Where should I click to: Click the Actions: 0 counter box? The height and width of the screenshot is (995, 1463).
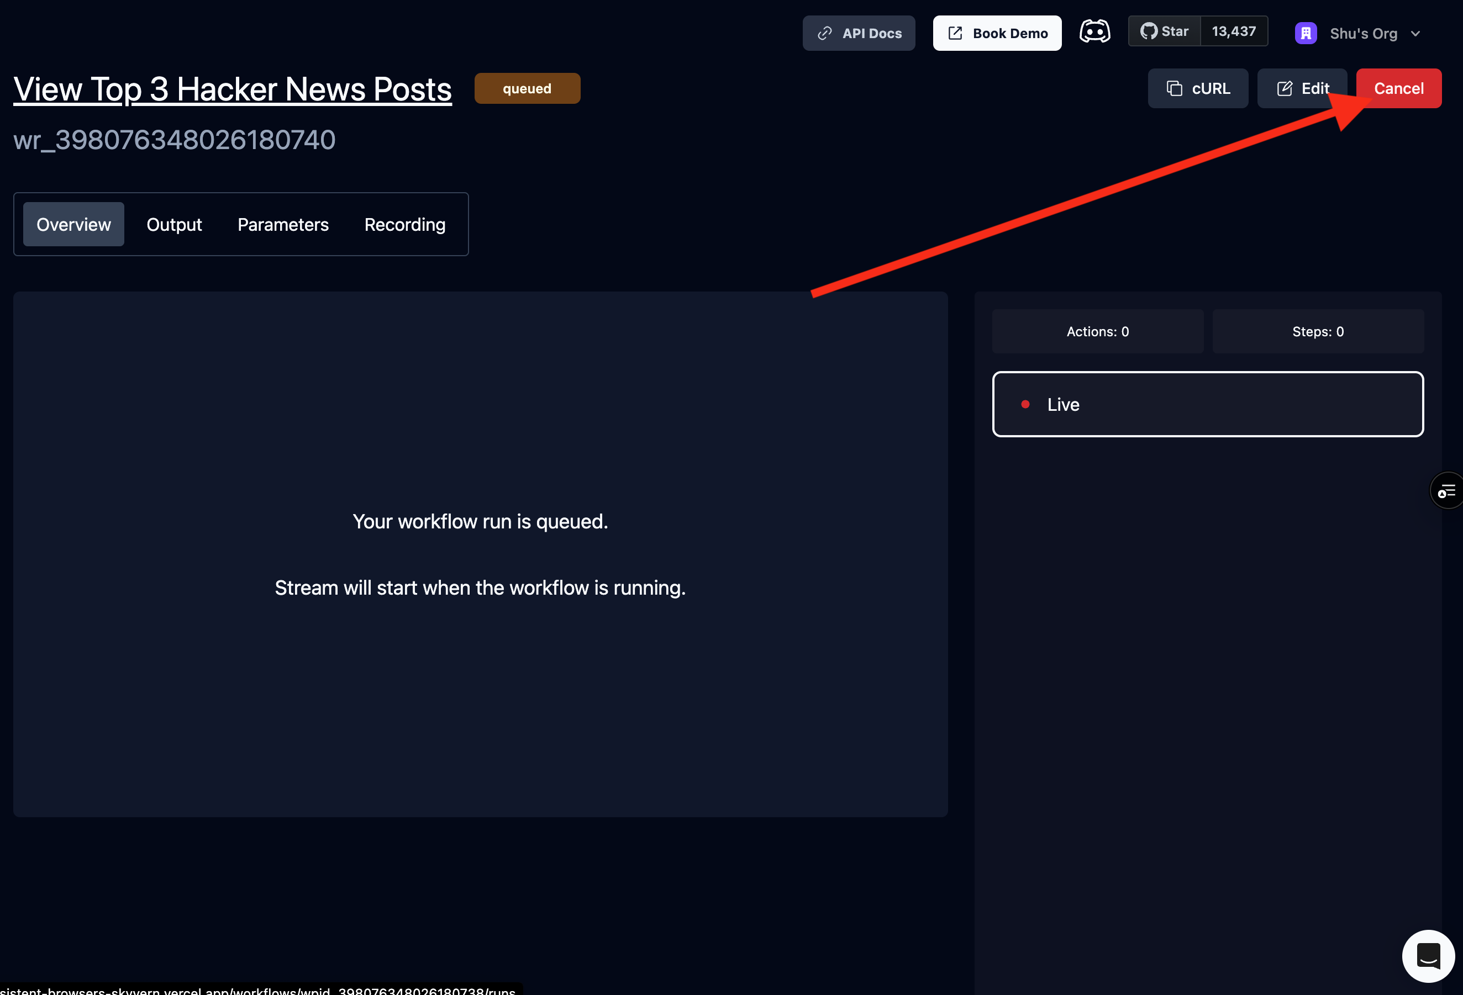click(x=1097, y=331)
